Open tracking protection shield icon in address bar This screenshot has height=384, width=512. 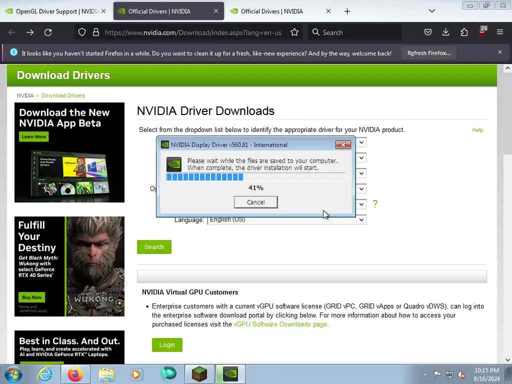tap(82, 32)
